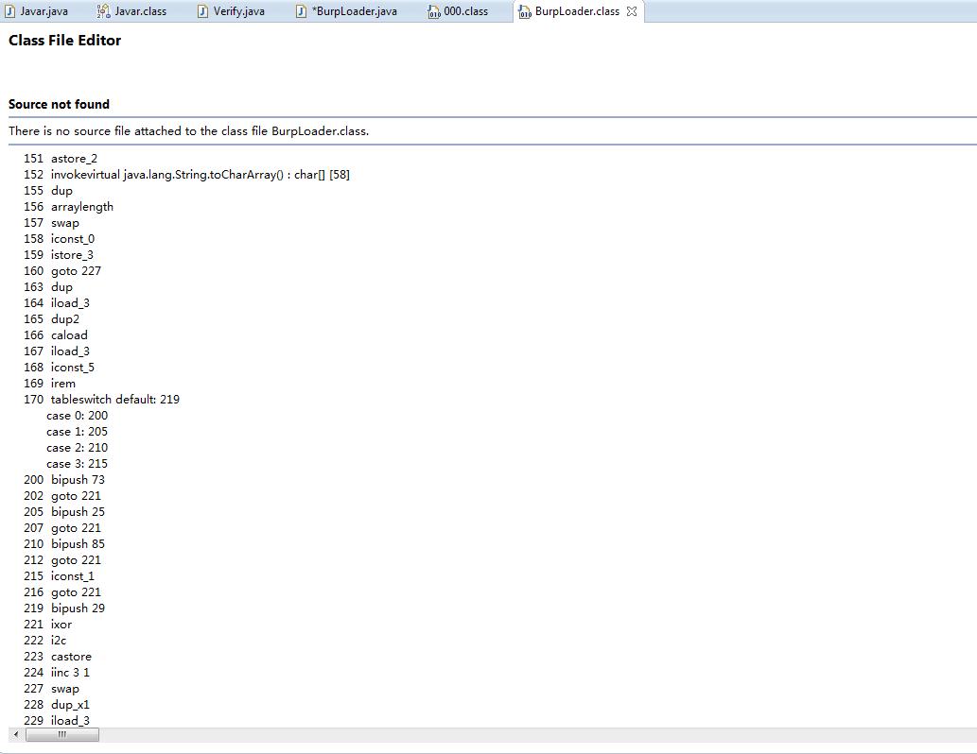The width and height of the screenshot is (977, 754).
Task: Click the Javar.class file icon
Action: click(103, 11)
